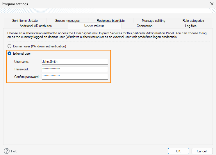
Task: Open the Additional AD attributes tab
Action: pyautogui.click(x=35, y=26)
